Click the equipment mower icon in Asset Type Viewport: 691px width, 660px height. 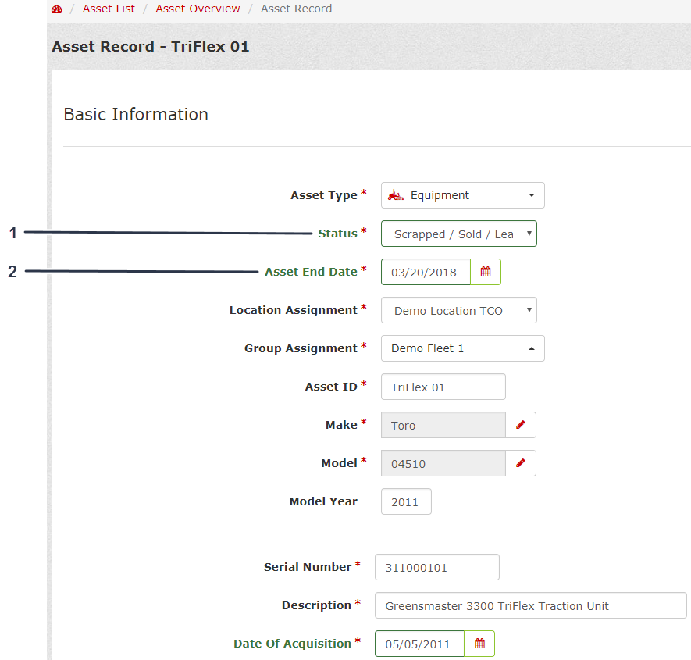pos(396,195)
